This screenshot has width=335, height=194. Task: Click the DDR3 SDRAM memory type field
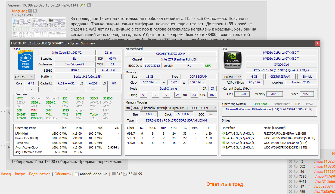pyautogui.click(x=199, y=77)
